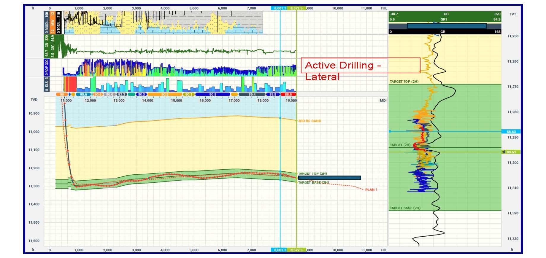The image size is (546, 258).
Task: Click the PLAN 1 trajectory label
Action: click(x=371, y=190)
